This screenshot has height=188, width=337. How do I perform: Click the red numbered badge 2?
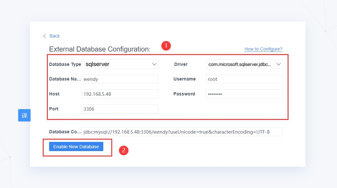click(123, 150)
